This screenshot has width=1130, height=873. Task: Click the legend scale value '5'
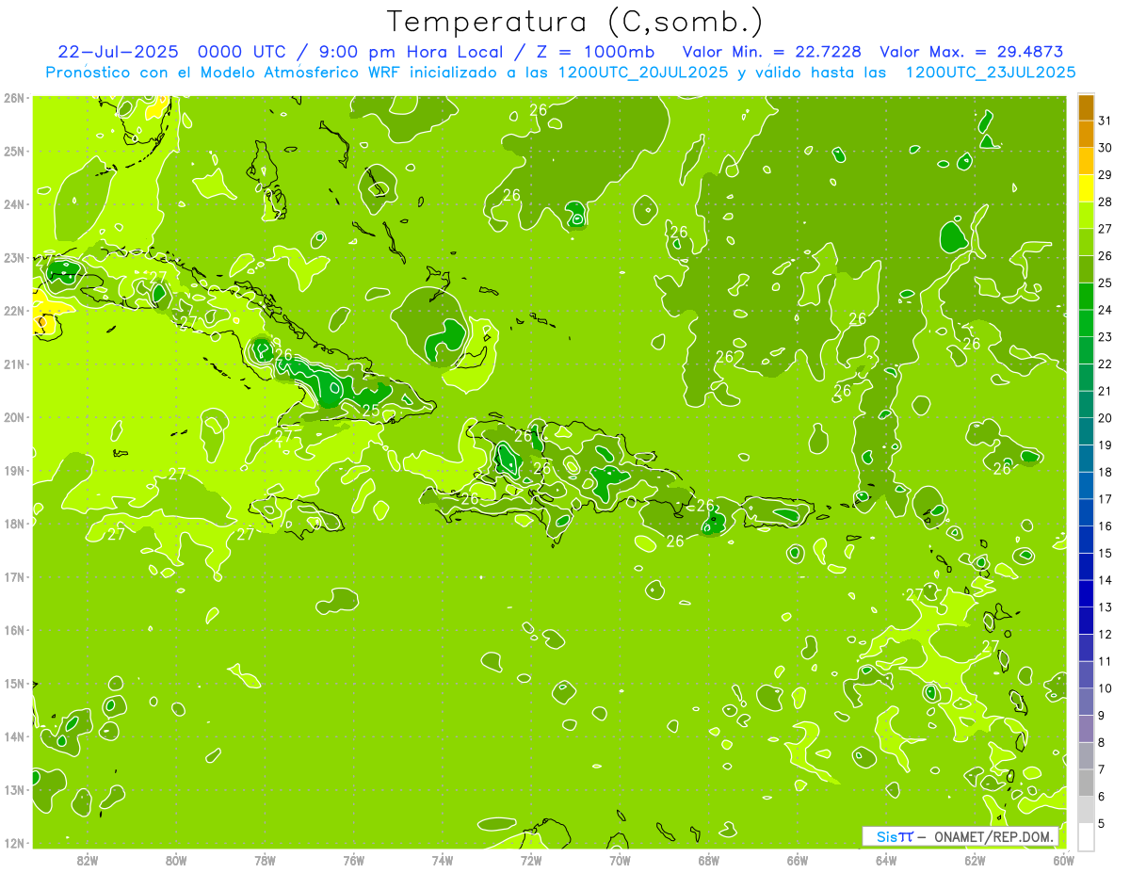point(1103,823)
